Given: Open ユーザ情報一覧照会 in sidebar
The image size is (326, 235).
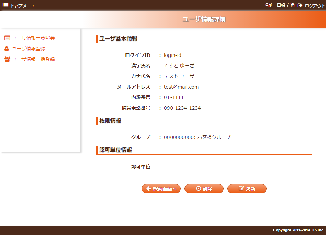Looking at the screenshot, I should pyautogui.click(x=33, y=38).
